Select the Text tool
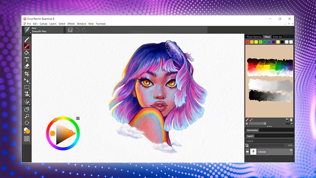 27,59
